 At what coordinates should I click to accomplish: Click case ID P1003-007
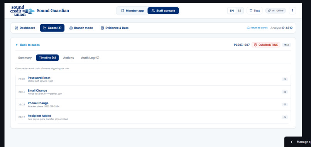[x=242, y=45]
